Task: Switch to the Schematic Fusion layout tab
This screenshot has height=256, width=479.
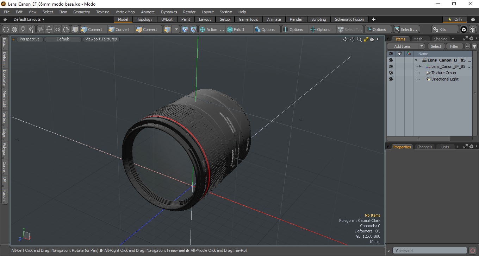Action: [x=349, y=19]
